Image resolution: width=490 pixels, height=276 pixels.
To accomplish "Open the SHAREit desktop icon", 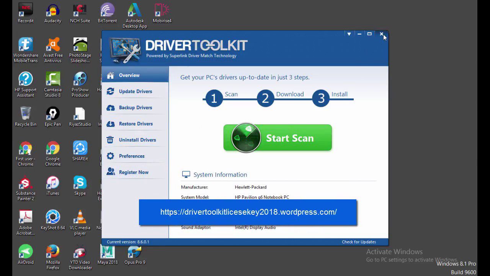I will click(80, 151).
